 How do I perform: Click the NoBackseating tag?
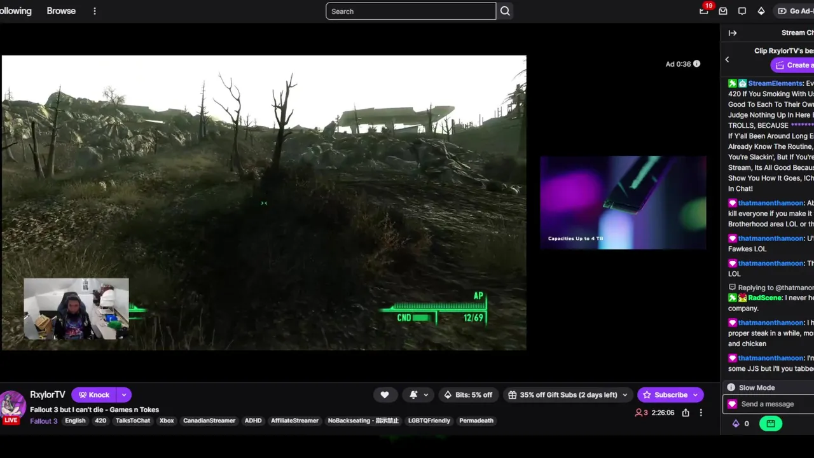coord(363,420)
